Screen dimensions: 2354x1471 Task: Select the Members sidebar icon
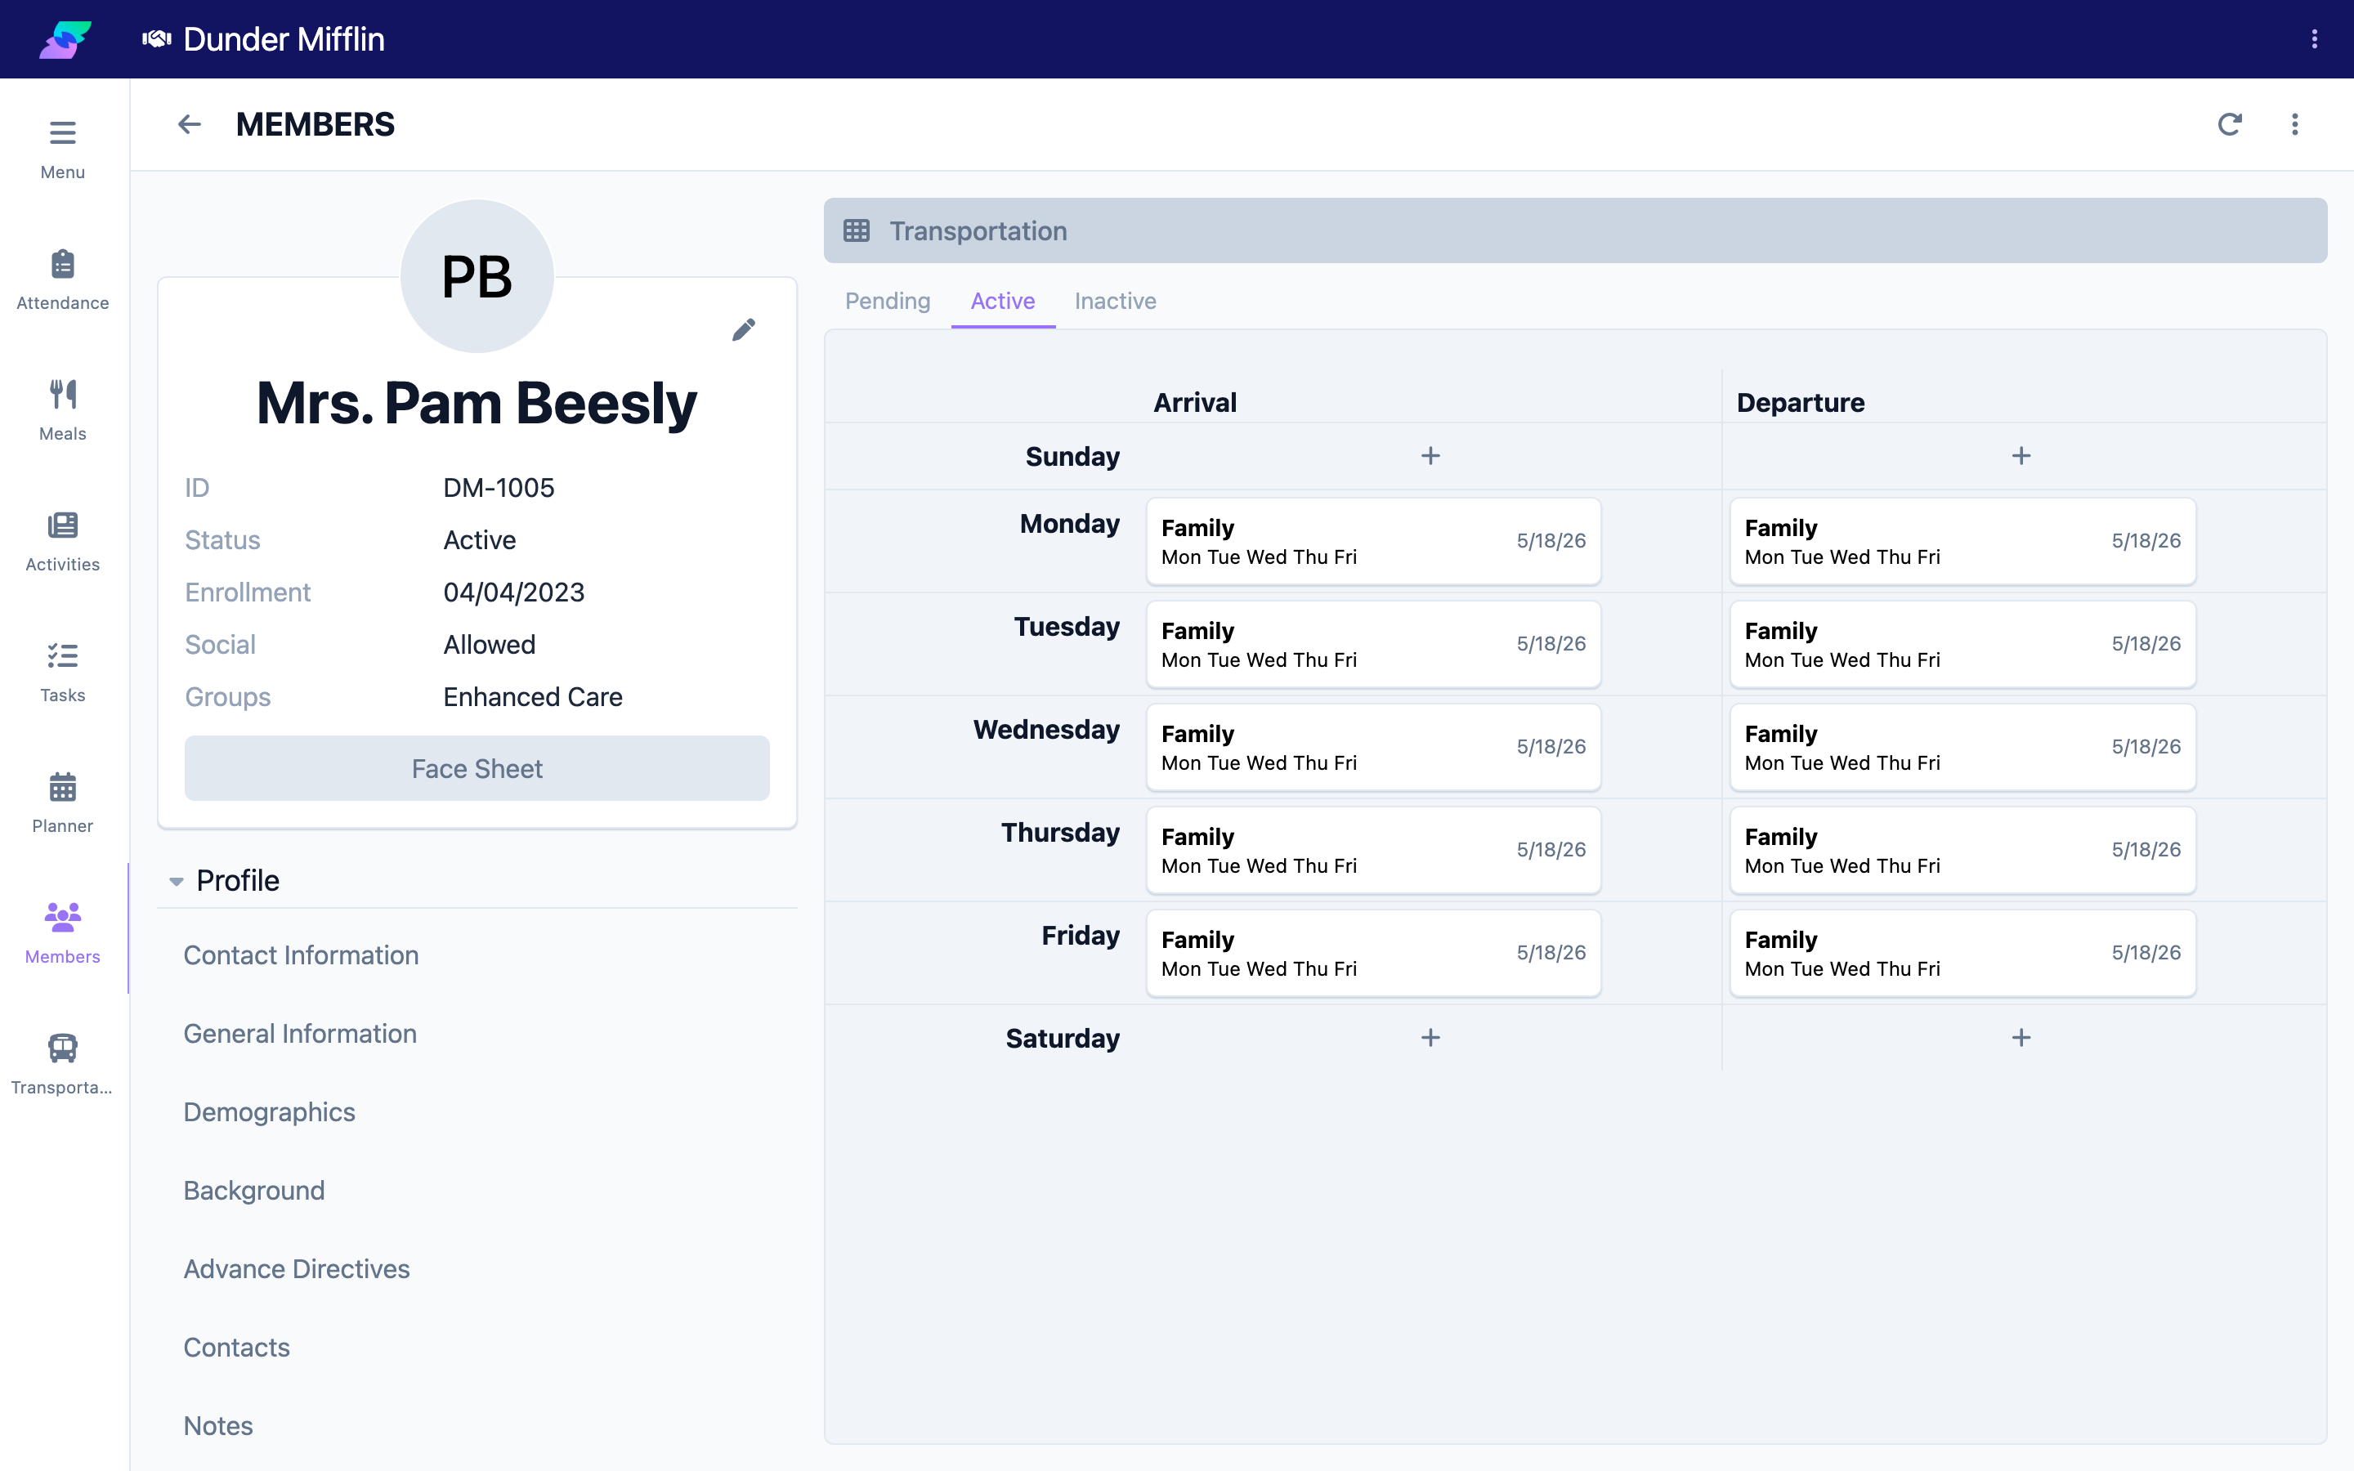point(62,916)
